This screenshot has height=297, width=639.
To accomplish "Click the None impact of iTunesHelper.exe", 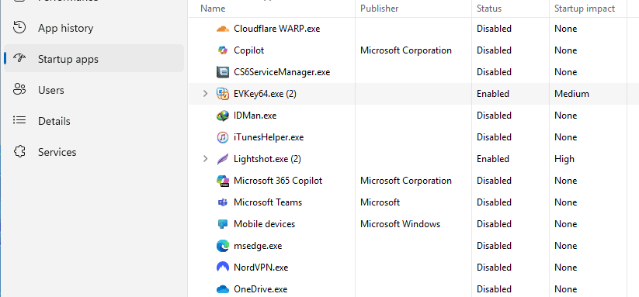I will [x=566, y=137].
